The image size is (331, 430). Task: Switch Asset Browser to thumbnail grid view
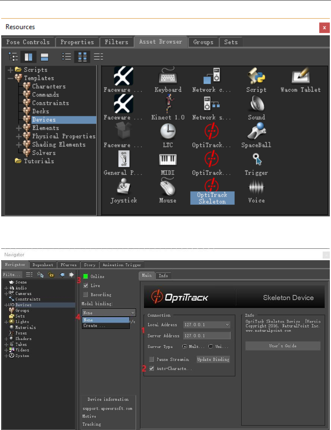coord(82,57)
